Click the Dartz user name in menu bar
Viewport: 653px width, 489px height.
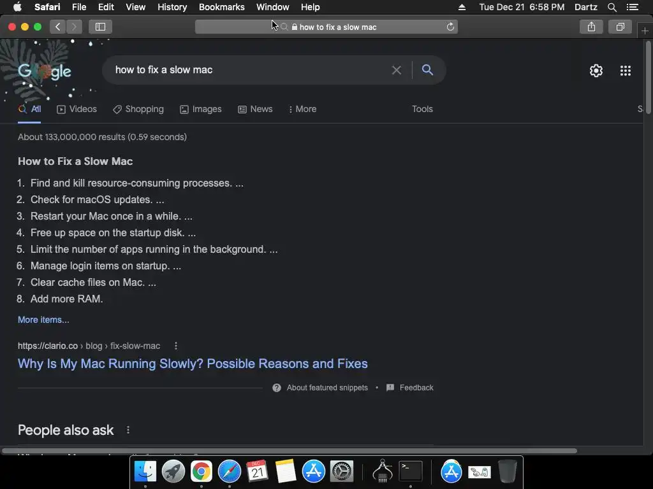[585, 7]
